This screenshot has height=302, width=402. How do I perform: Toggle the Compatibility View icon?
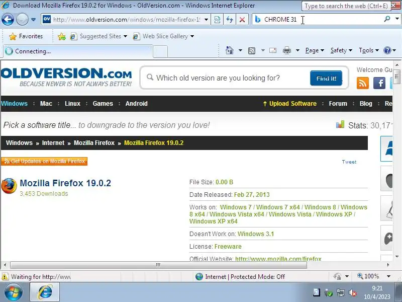pyautogui.click(x=217, y=20)
